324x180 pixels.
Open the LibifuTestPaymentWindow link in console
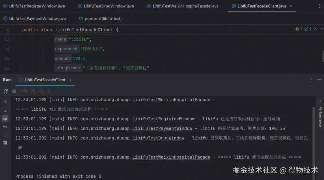click(x=162, y=128)
